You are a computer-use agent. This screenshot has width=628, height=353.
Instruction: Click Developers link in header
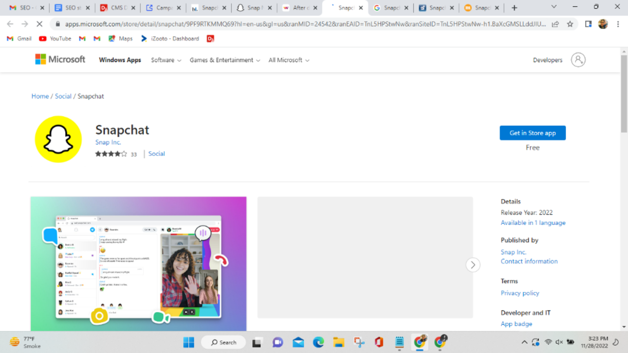[548, 60]
